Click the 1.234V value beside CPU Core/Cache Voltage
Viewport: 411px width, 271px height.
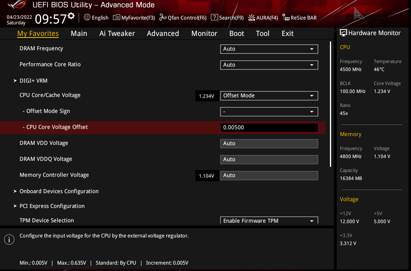(x=206, y=96)
